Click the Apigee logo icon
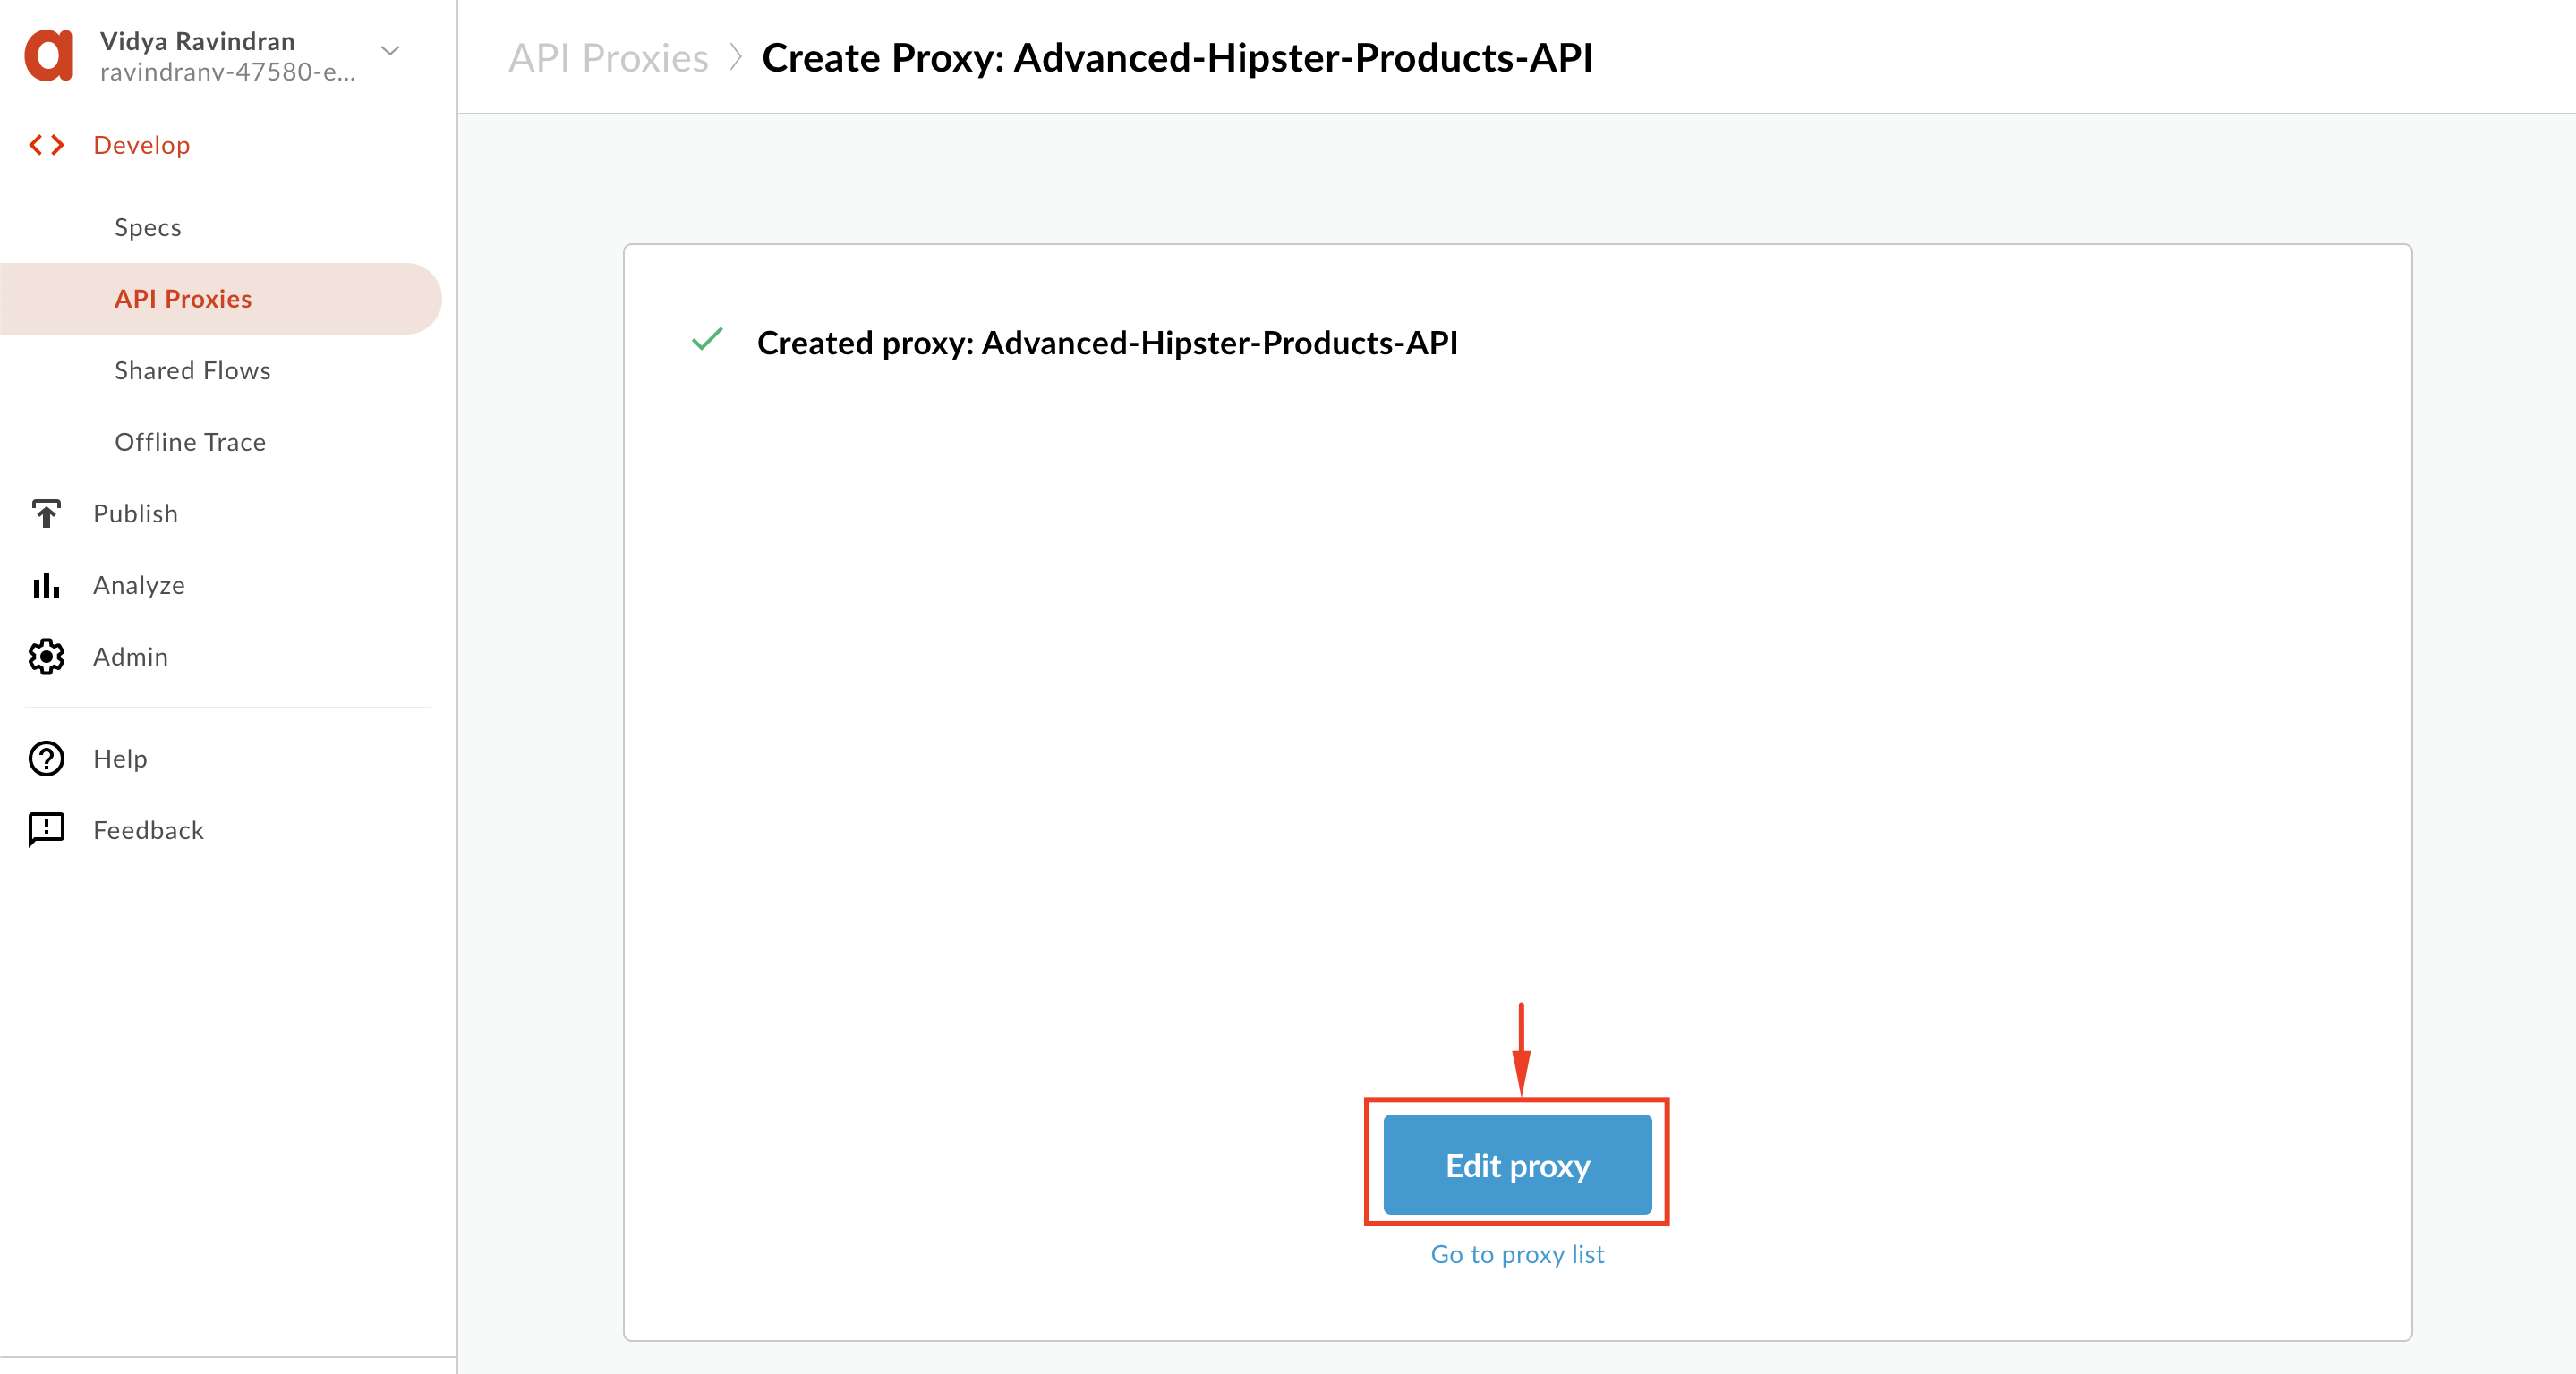The image size is (2576, 1374). 49,55
